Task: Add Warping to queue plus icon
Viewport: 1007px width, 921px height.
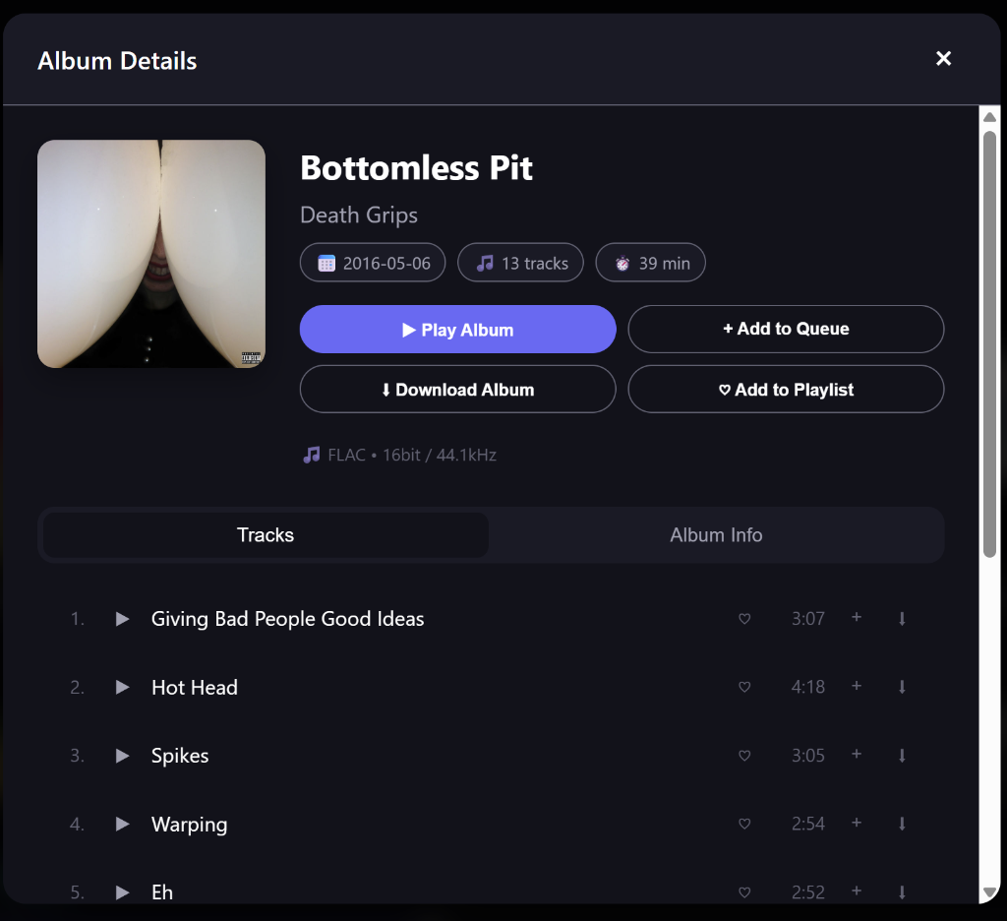Action: (857, 823)
